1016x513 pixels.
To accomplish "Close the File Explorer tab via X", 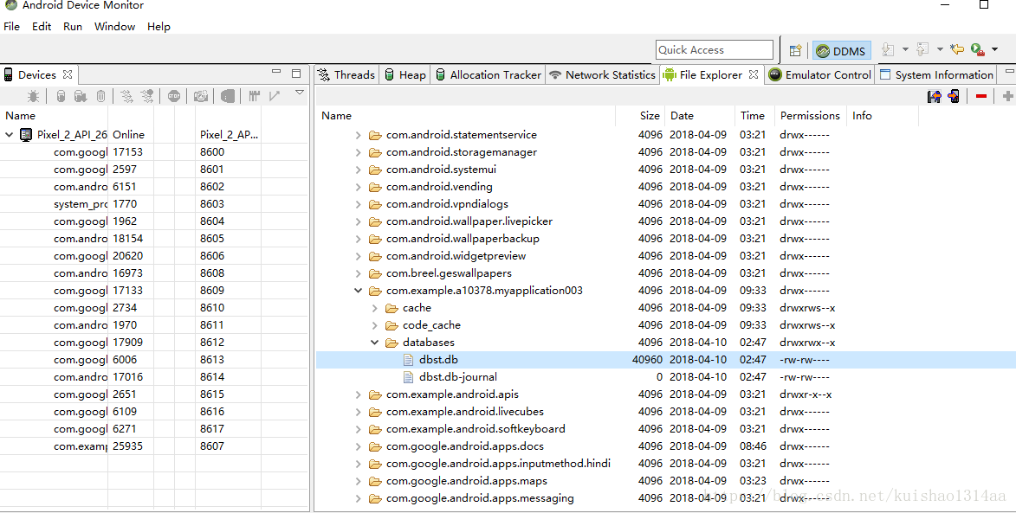I will pyautogui.click(x=753, y=74).
